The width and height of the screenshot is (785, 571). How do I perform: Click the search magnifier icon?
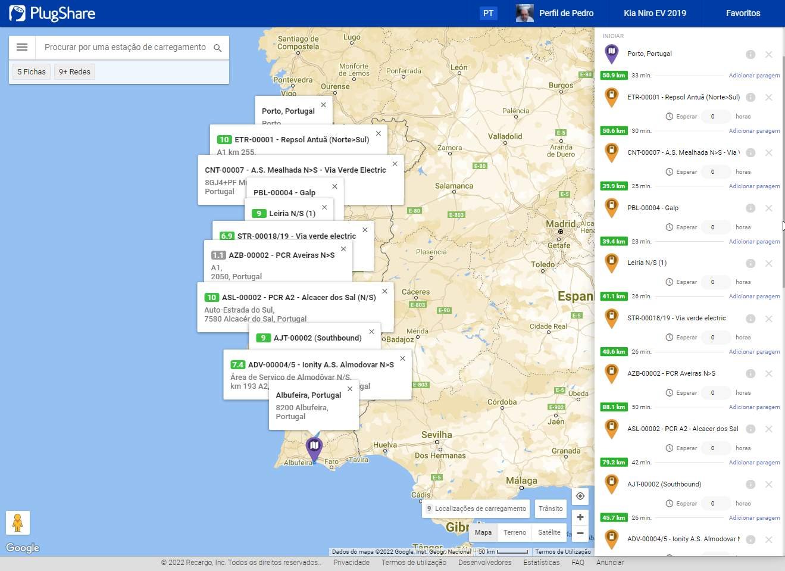(218, 48)
